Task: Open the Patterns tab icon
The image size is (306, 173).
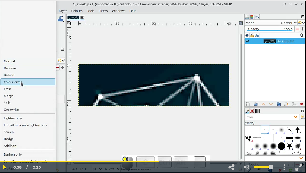Action: pos(252,111)
